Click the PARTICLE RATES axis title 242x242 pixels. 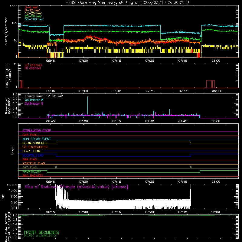8,76
